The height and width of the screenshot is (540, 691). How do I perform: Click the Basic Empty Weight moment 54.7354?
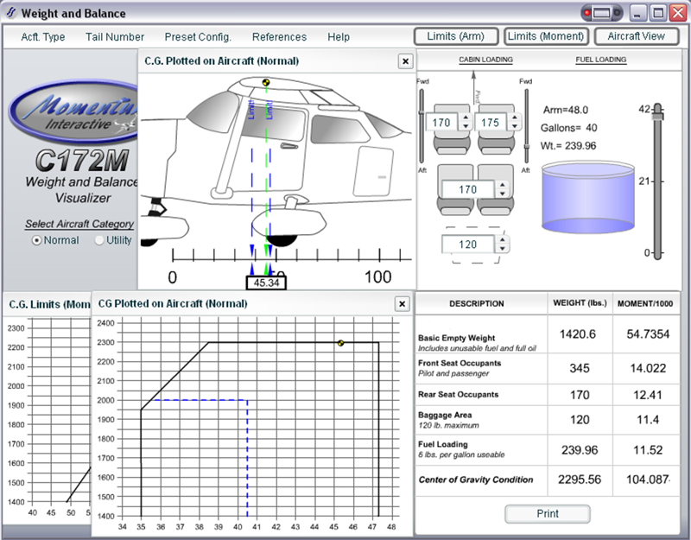tap(648, 334)
